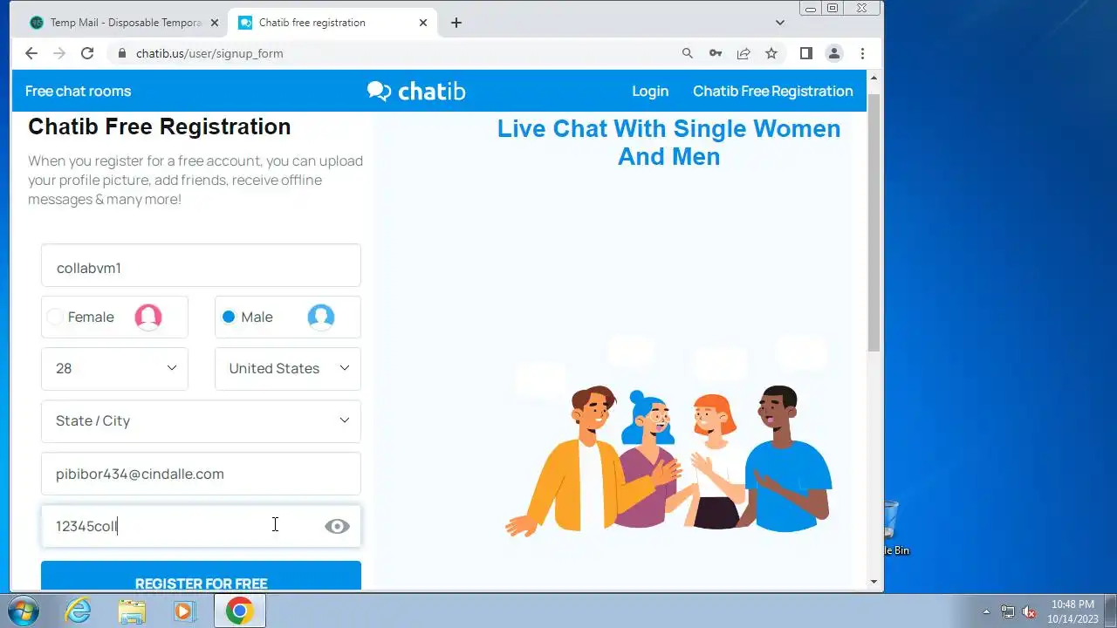Click the chat friends illustration
The image size is (1117, 628).
(x=669, y=436)
